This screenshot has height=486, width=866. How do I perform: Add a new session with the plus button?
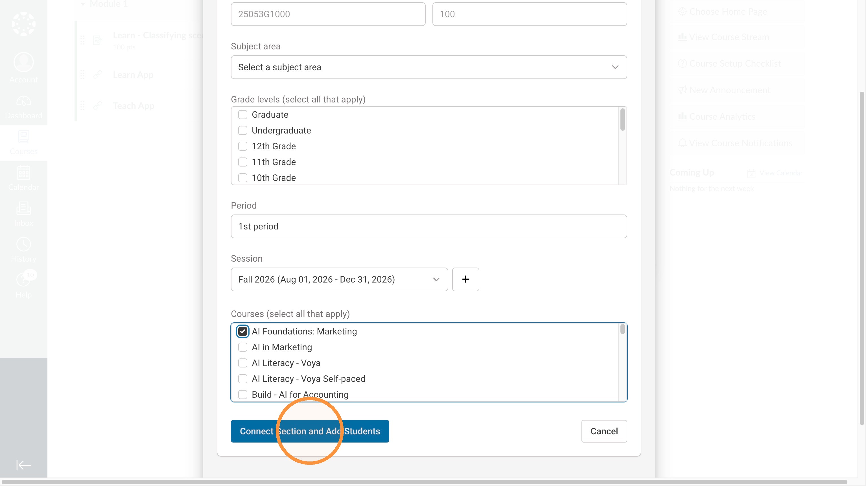point(465,279)
